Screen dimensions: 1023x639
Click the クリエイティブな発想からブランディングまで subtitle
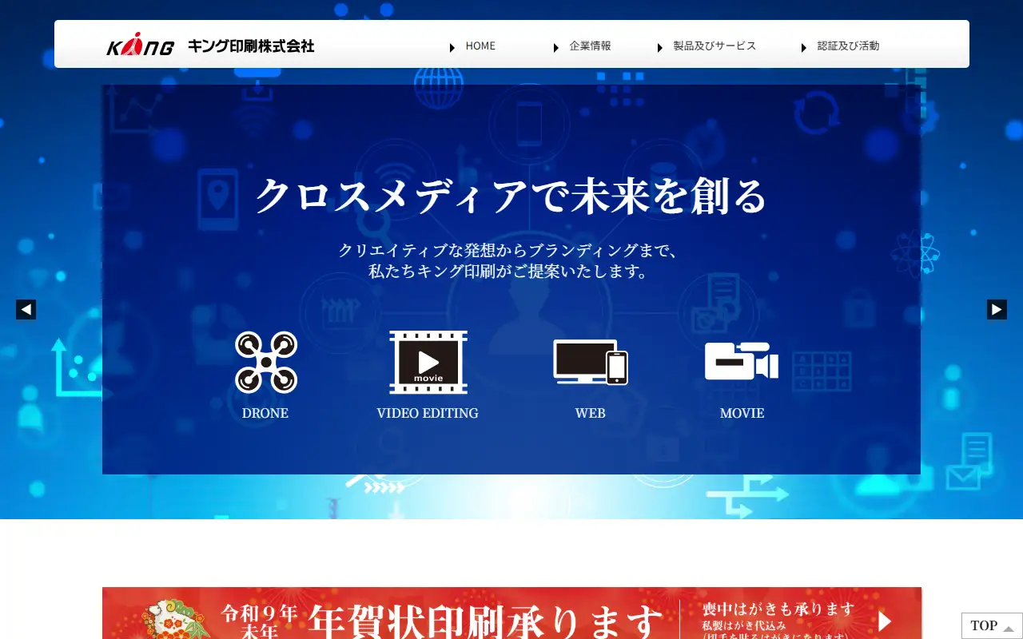(508, 250)
